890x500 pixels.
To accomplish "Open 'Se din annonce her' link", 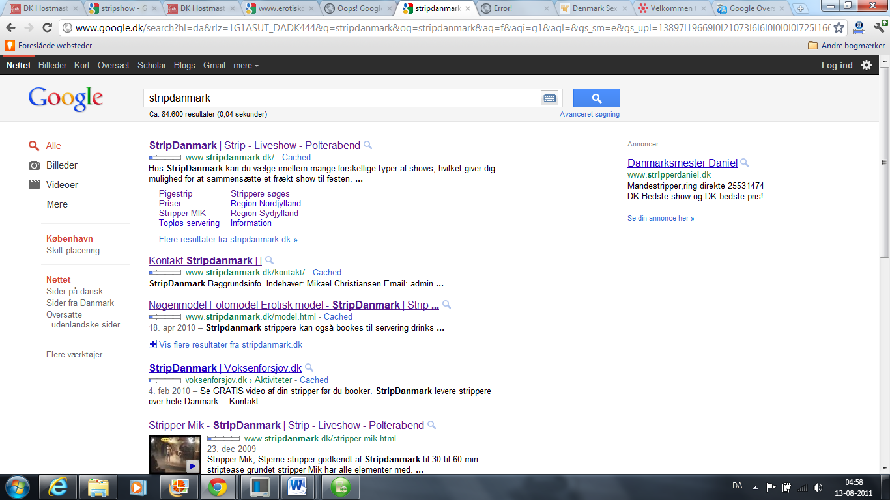I will tap(661, 218).
